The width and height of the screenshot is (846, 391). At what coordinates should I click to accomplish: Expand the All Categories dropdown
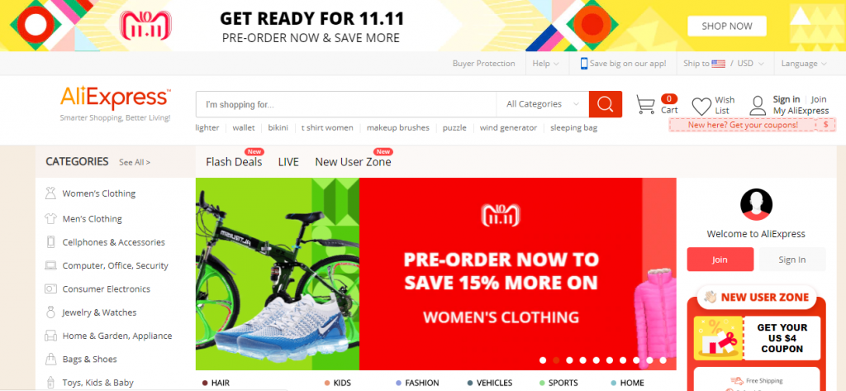coord(542,104)
